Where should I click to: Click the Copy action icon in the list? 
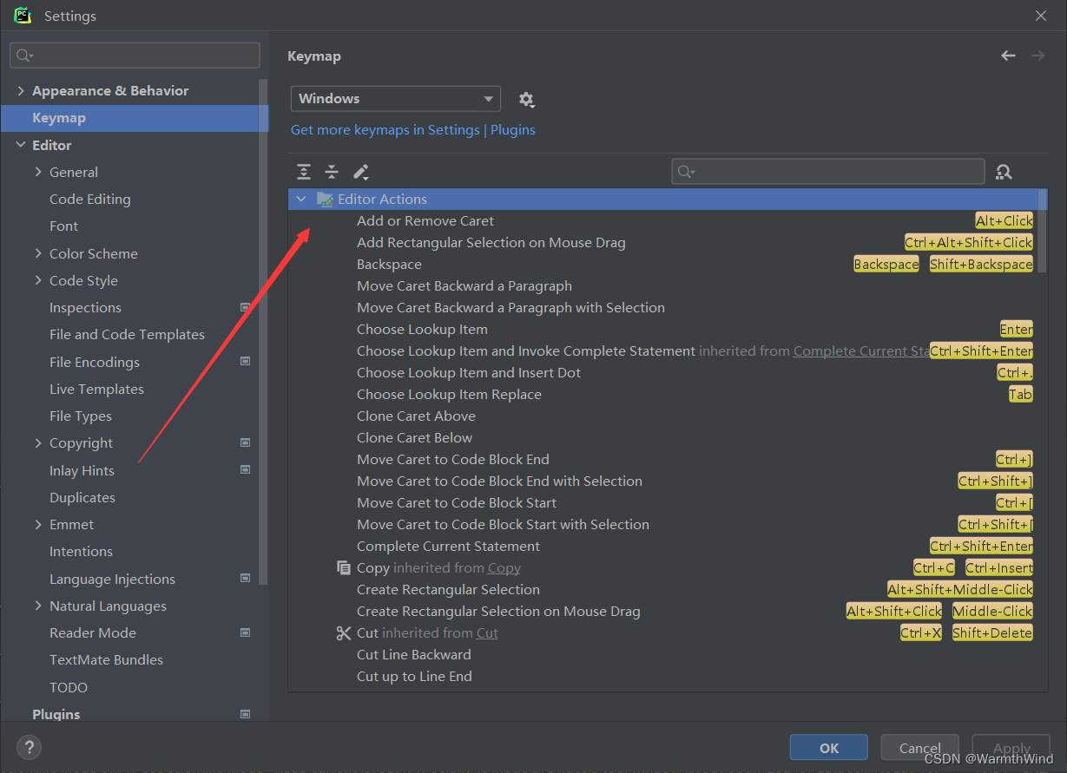(x=343, y=567)
